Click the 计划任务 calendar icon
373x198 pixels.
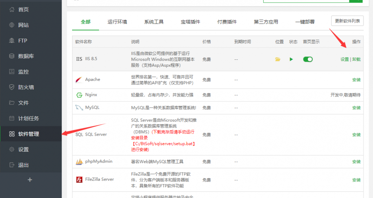tap(12, 118)
